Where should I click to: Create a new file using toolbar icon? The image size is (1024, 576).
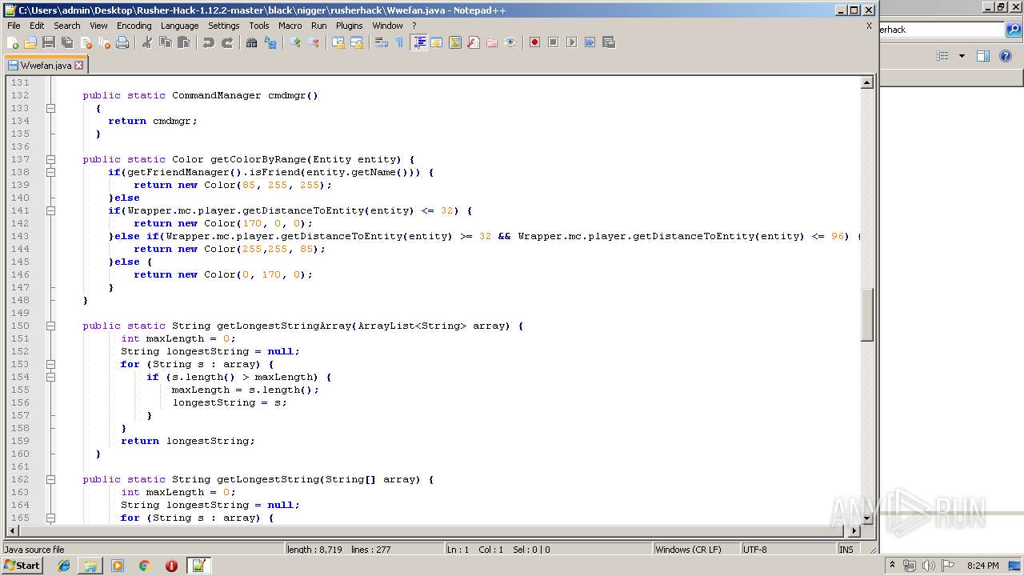[x=13, y=42]
